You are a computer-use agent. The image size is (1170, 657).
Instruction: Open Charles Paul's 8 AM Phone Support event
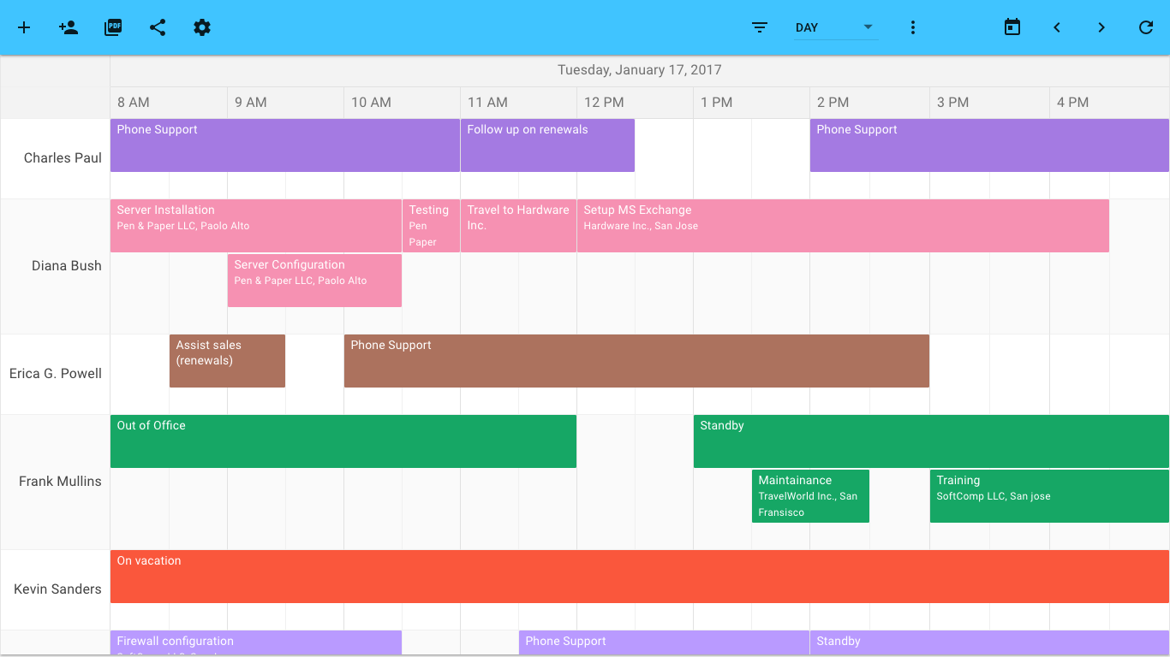point(285,145)
